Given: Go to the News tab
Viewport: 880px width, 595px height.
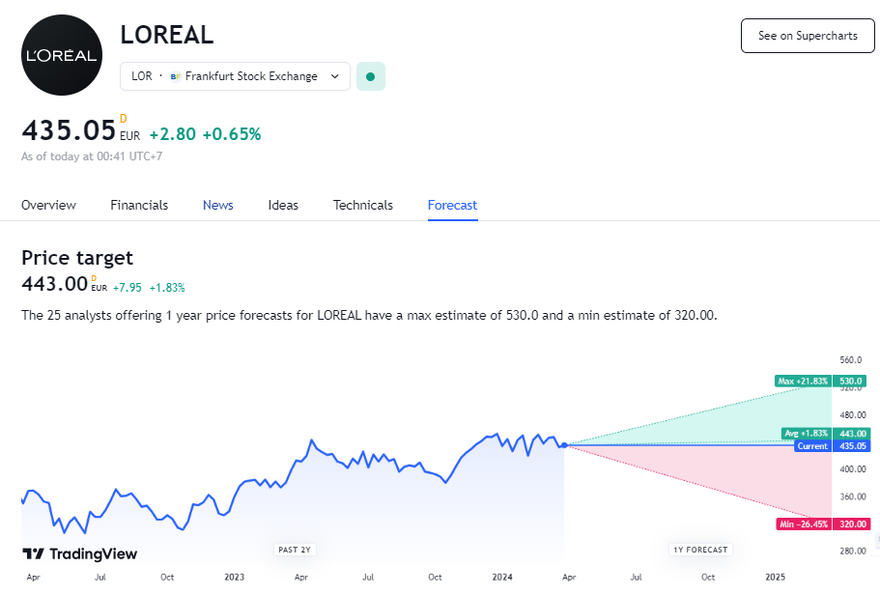Looking at the screenshot, I should [x=217, y=205].
